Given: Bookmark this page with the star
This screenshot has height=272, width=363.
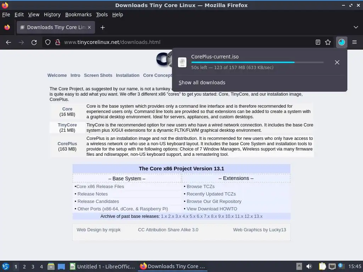Looking at the screenshot, I should (x=328, y=42).
